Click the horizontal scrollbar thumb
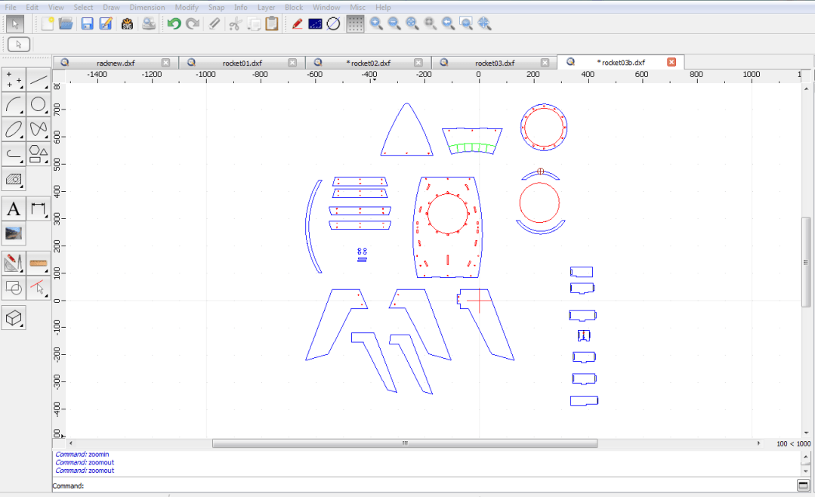 tap(404, 443)
